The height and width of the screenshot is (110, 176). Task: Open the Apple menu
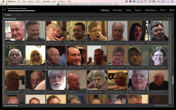[x=3, y=1]
